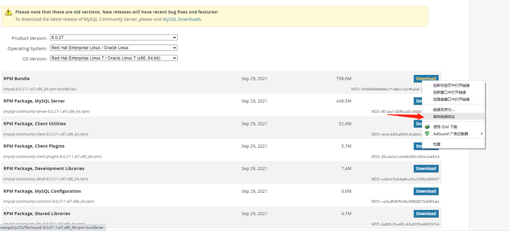This screenshot has width=510, height=231.
Task: Download the RPM Bundle
Action: point(426,79)
